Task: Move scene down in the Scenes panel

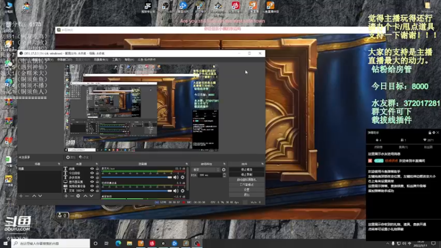Action: (x=40, y=196)
